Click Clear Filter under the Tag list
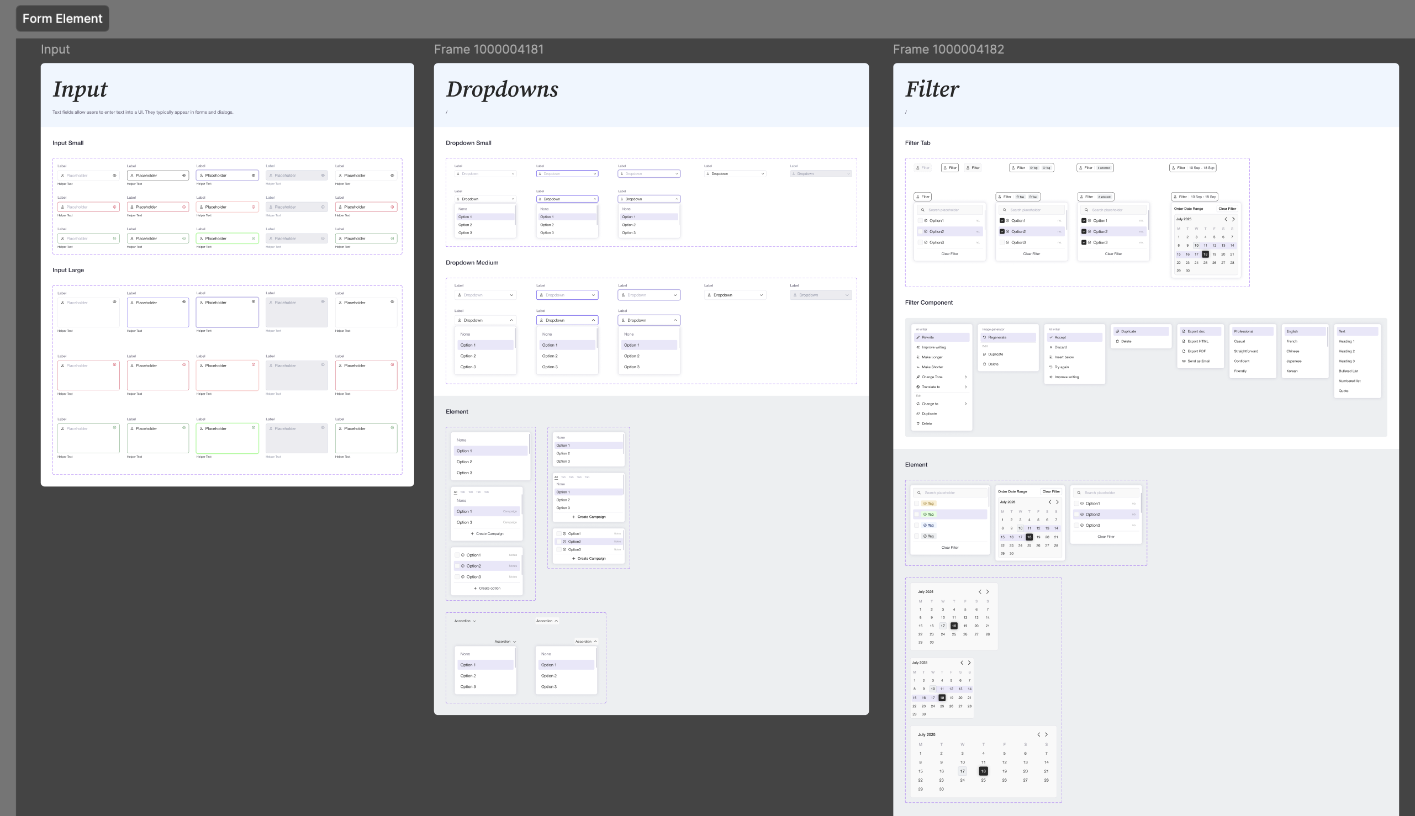The width and height of the screenshot is (1415, 816). coord(950,548)
